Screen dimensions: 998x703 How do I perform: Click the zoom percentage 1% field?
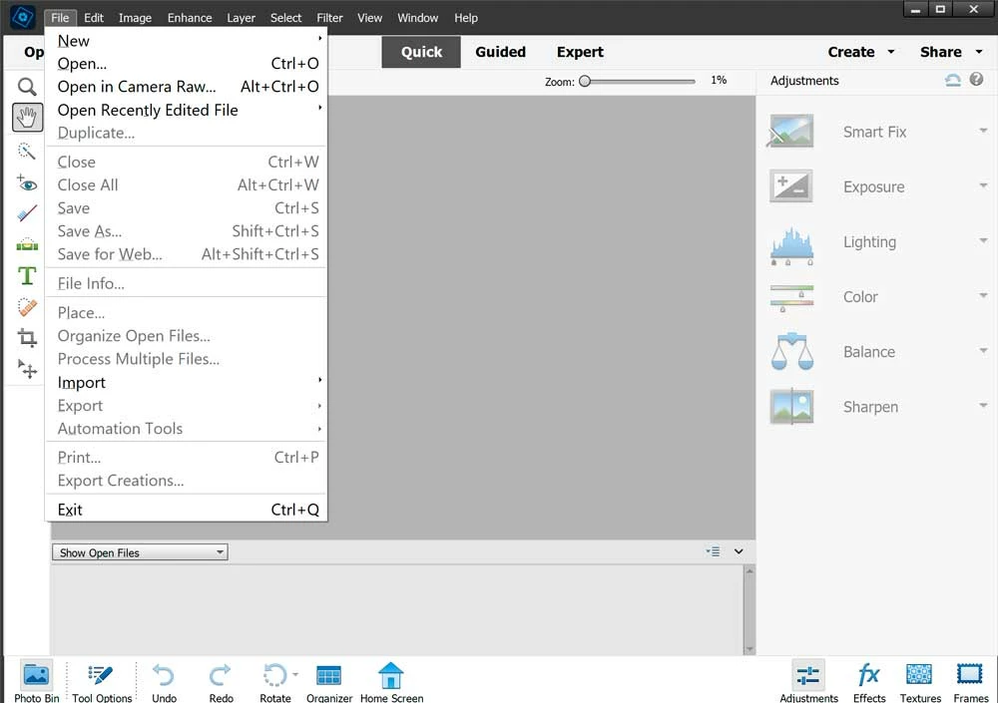pos(719,80)
